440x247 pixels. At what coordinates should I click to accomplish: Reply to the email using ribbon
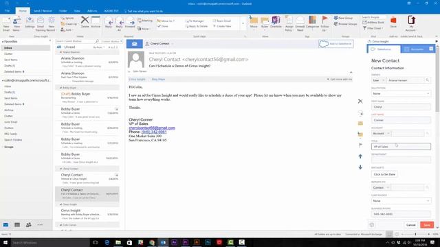[x=109, y=23]
